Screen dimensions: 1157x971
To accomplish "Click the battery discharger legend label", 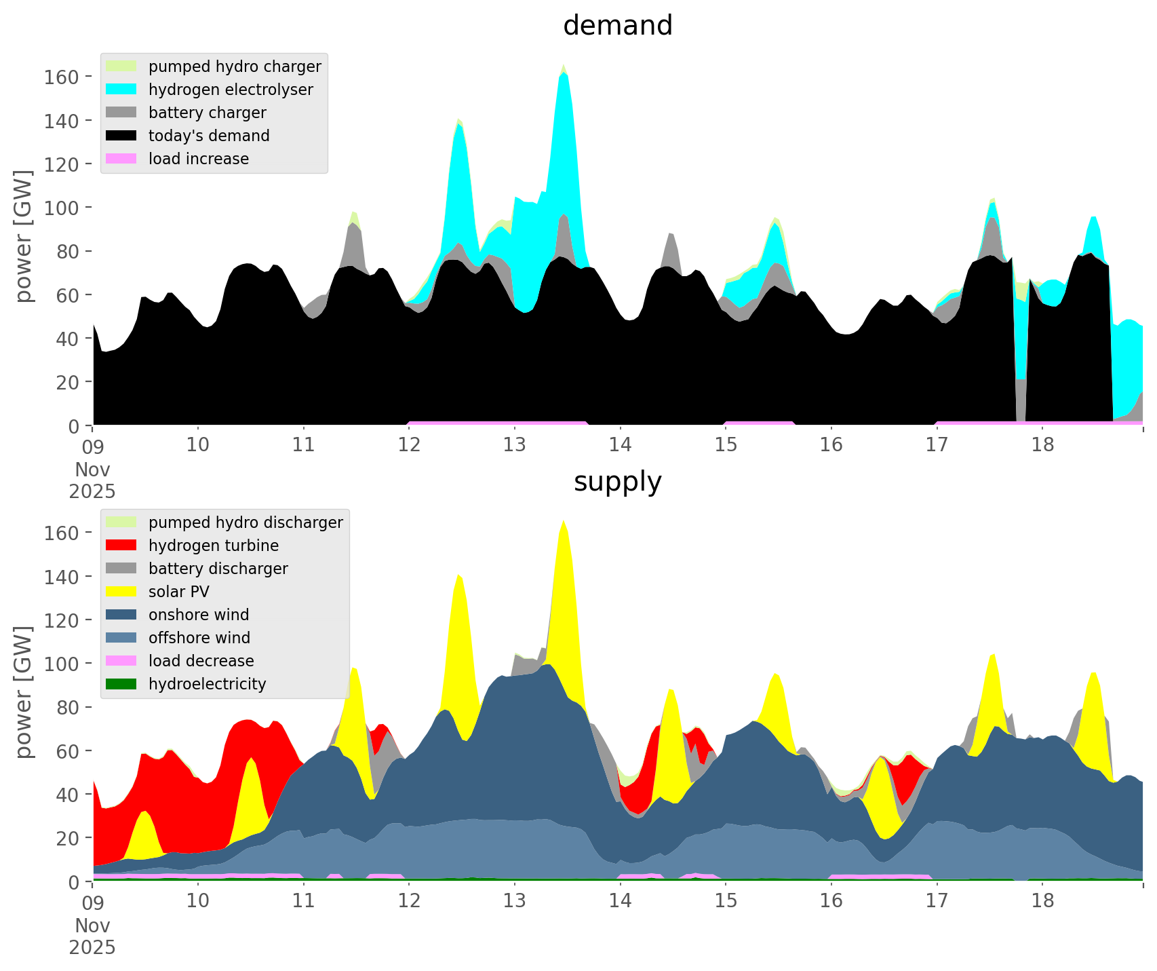I will click(218, 569).
